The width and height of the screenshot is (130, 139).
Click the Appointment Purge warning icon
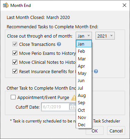pyautogui.click(x=74, y=98)
